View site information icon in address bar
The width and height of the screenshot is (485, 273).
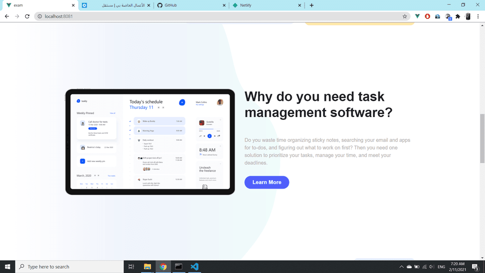click(40, 17)
